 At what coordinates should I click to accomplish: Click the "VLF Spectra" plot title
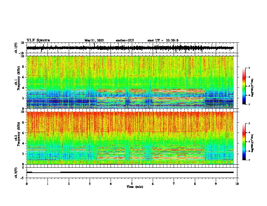(38, 40)
